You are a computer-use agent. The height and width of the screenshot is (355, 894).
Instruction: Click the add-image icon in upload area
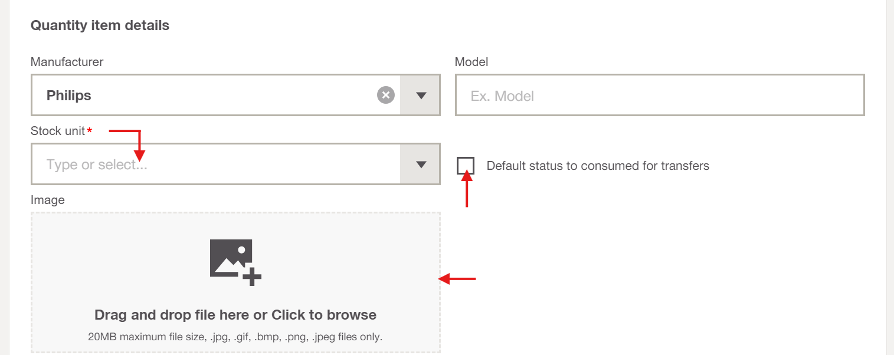click(235, 262)
